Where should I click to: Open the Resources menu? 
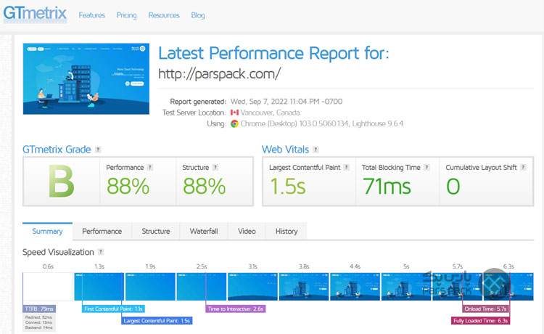coord(164,15)
